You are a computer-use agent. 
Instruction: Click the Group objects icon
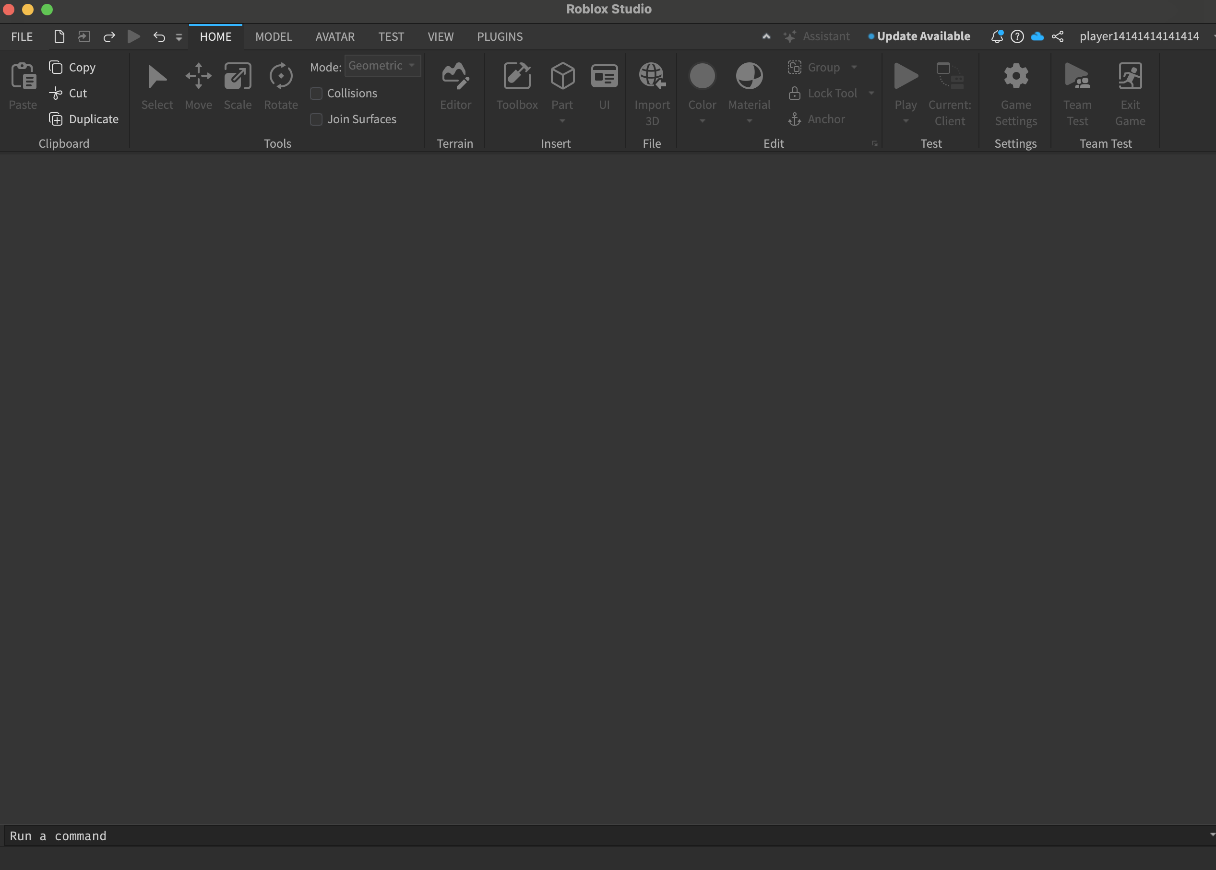point(794,67)
